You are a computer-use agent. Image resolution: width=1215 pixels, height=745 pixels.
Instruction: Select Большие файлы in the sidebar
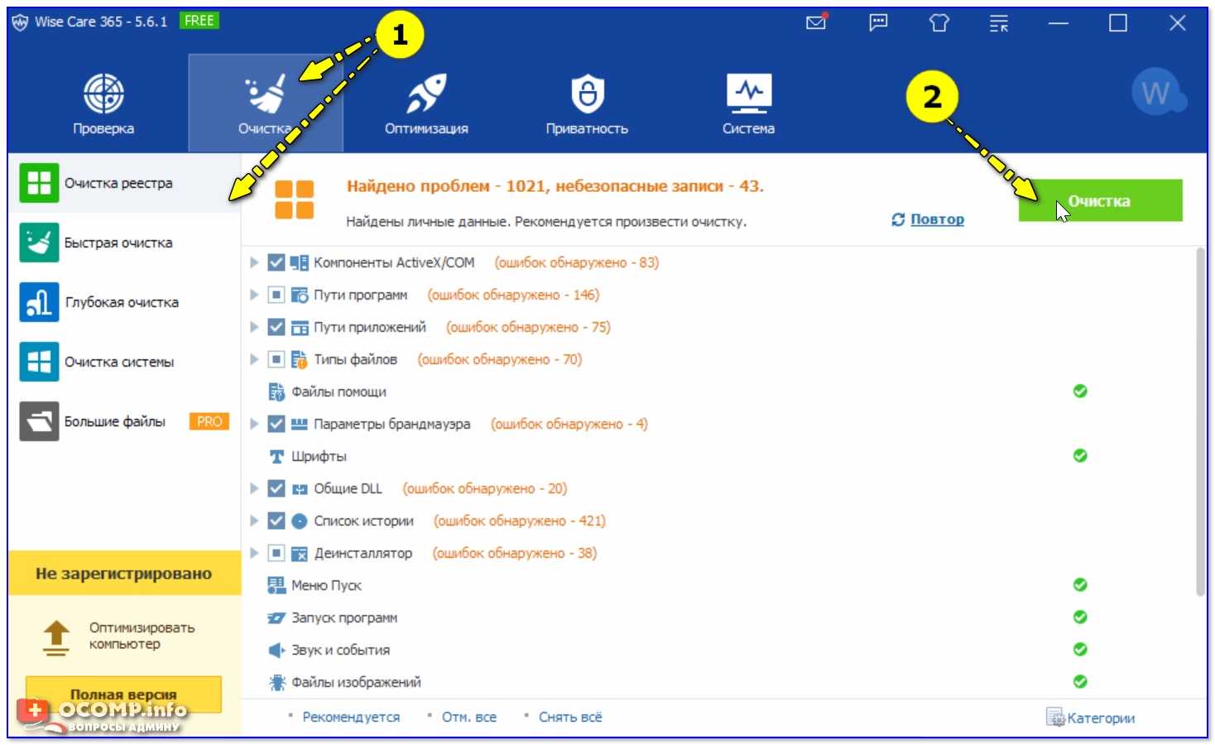click(124, 421)
